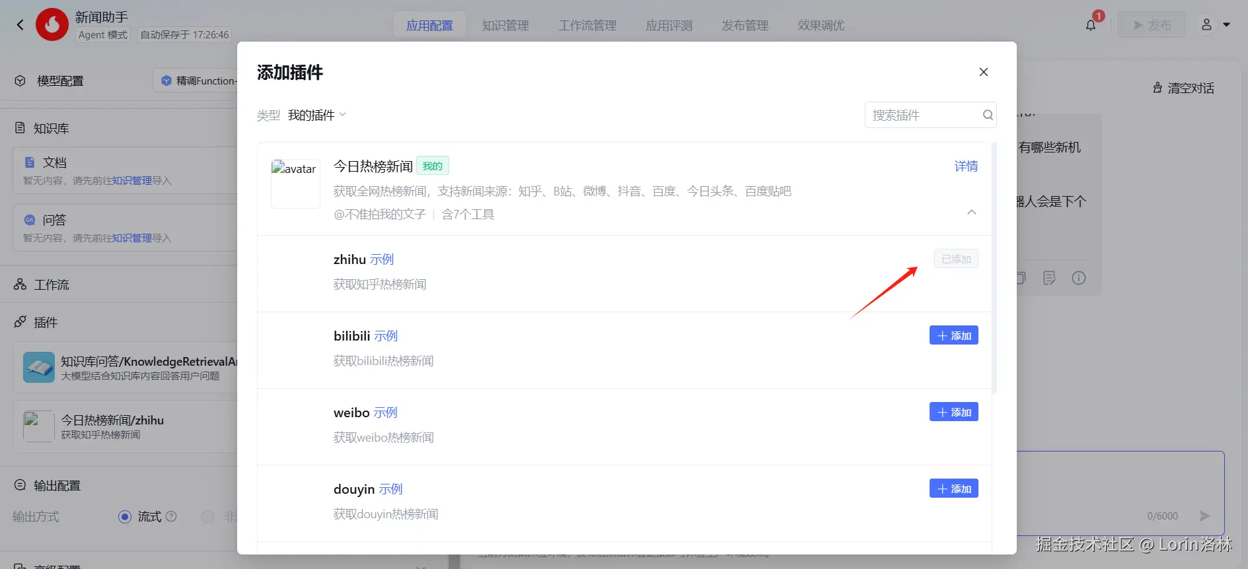Add the bilibili tool
Viewport: 1248px width, 569px height.
954,335
